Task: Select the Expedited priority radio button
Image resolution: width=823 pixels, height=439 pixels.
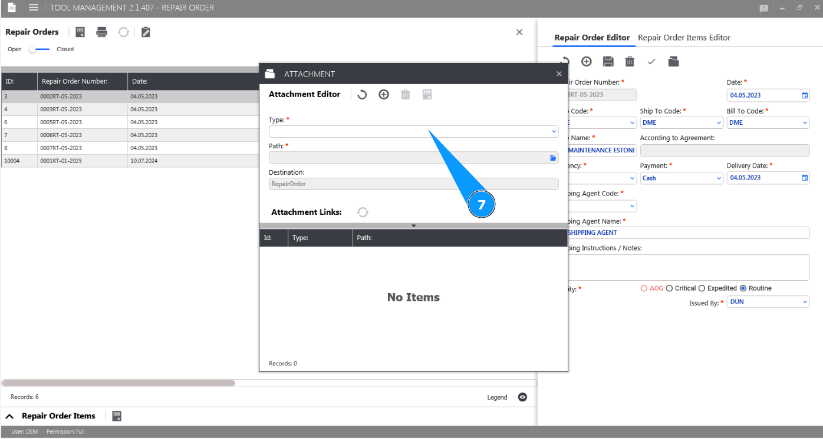Action: (x=702, y=288)
